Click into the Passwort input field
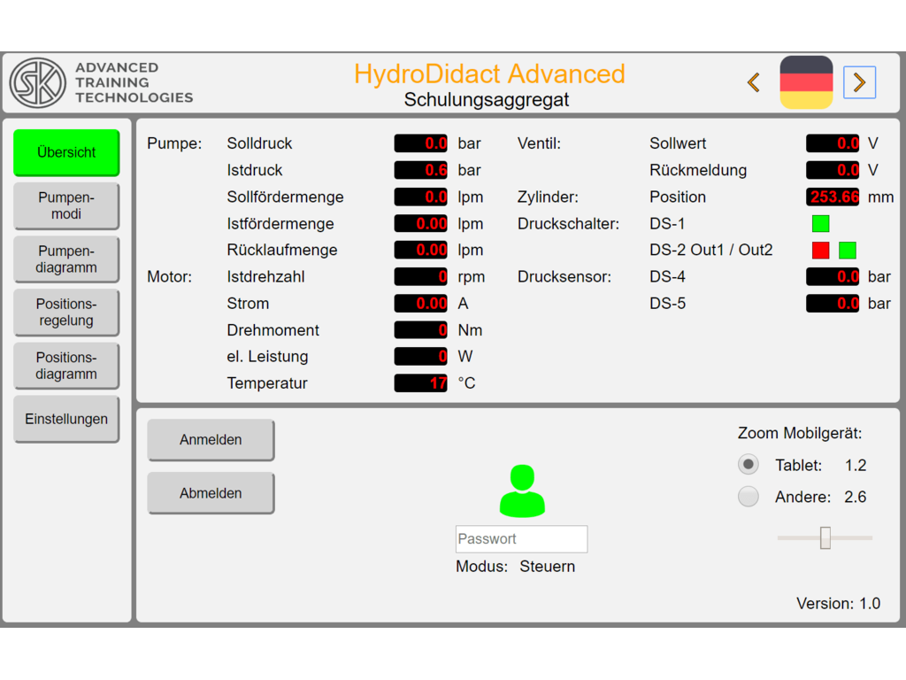Screen dimensions: 906x680 [522, 539]
